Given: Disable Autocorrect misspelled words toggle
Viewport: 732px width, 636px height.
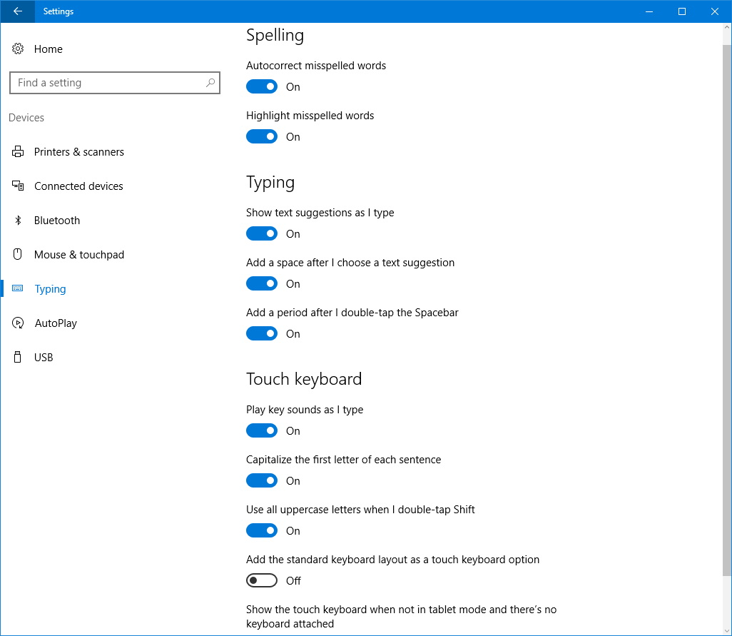Looking at the screenshot, I should pos(262,87).
